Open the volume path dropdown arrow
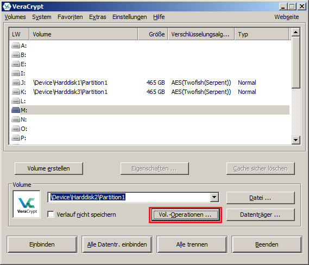This screenshot has width=309, height=265. [214, 197]
